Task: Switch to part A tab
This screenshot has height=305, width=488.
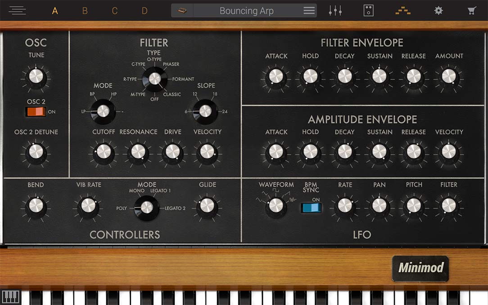Action: (55, 11)
